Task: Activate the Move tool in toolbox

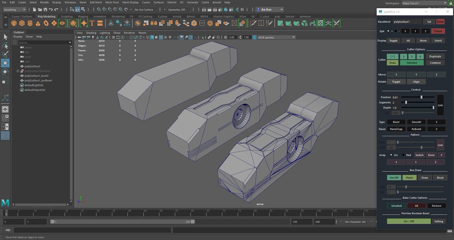Action: (x=5, y=63)
